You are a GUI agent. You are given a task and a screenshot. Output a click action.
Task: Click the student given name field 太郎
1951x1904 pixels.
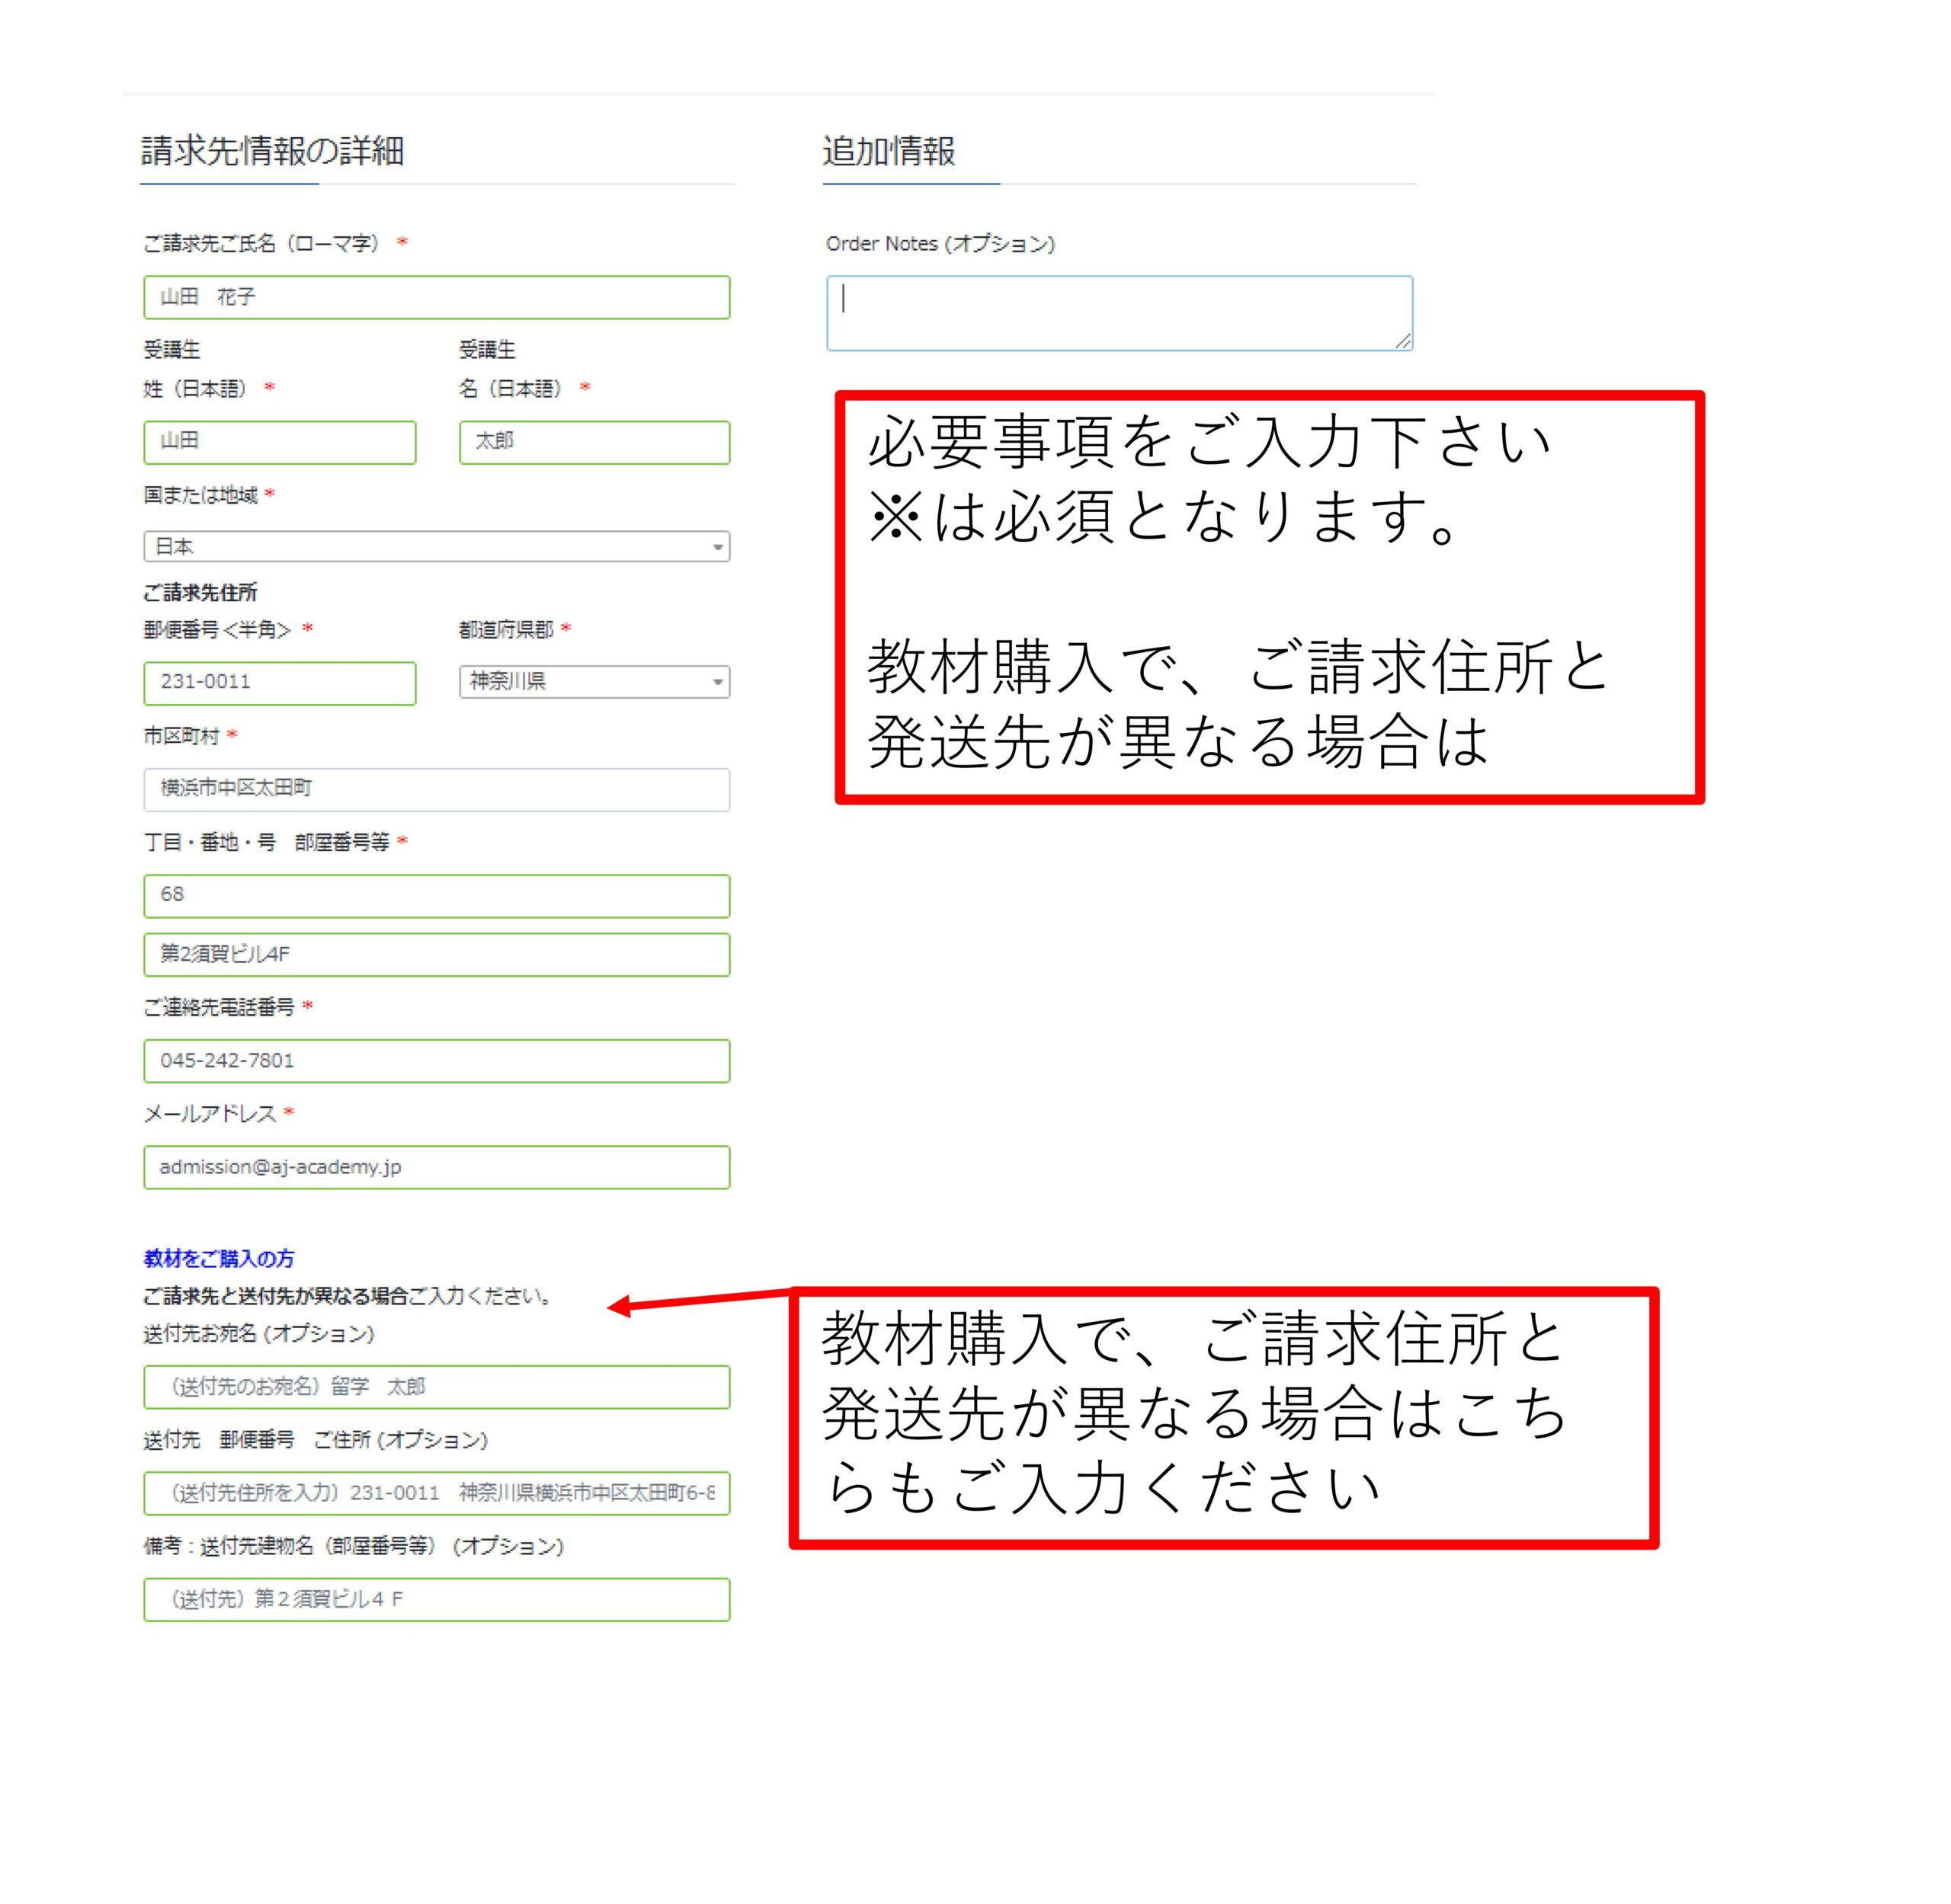(x=594, y=442)
